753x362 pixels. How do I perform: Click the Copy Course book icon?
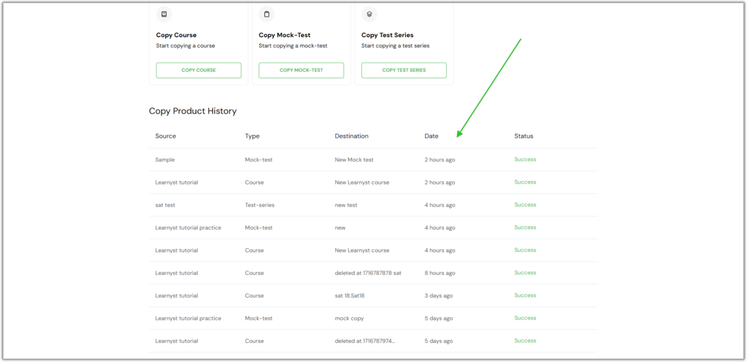click(163, 14)
